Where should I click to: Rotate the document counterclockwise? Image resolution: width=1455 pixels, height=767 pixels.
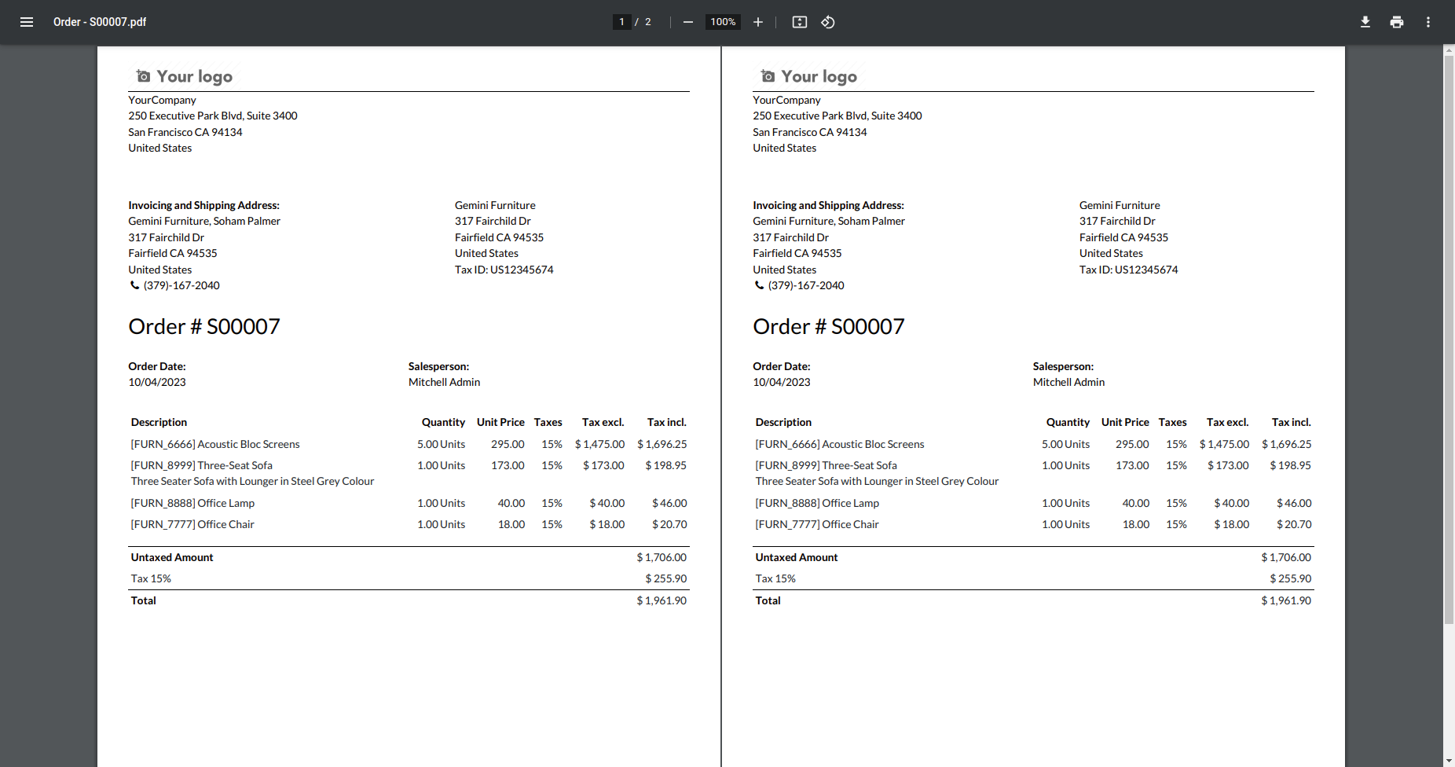coord(828,22)
